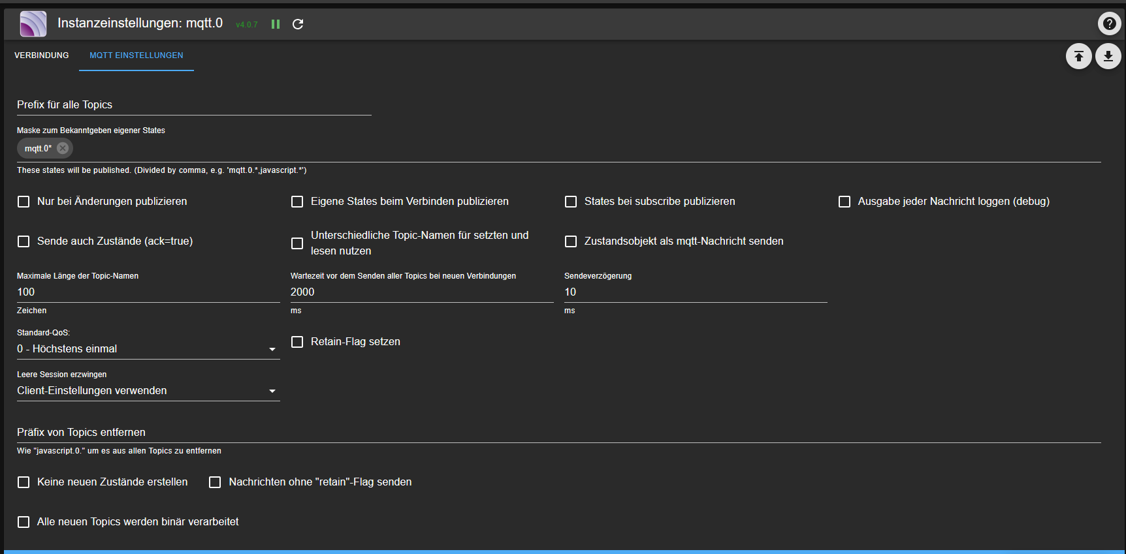This screenshot has width=1126, height=554.
Task: Open the Standard-QoS dropdown
Action: (x=148, y=349)
